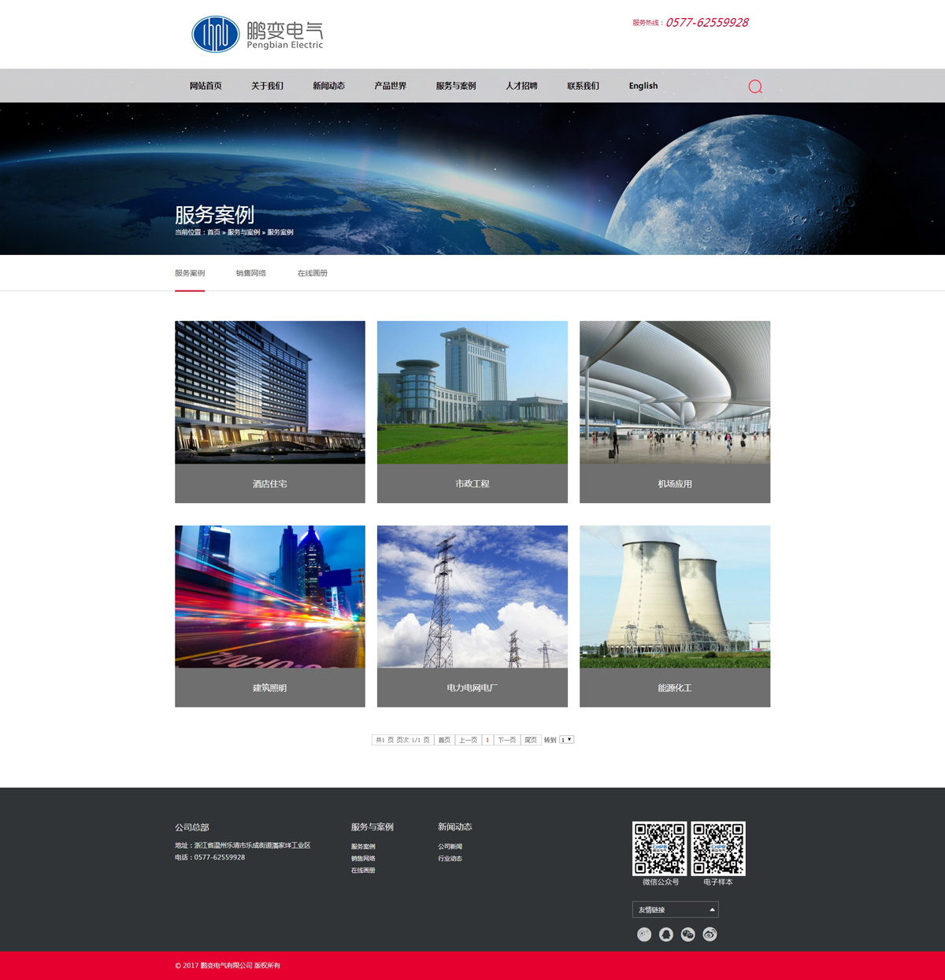Select the 销售网络 tab
945x980 pixels.
coord(250,273)
